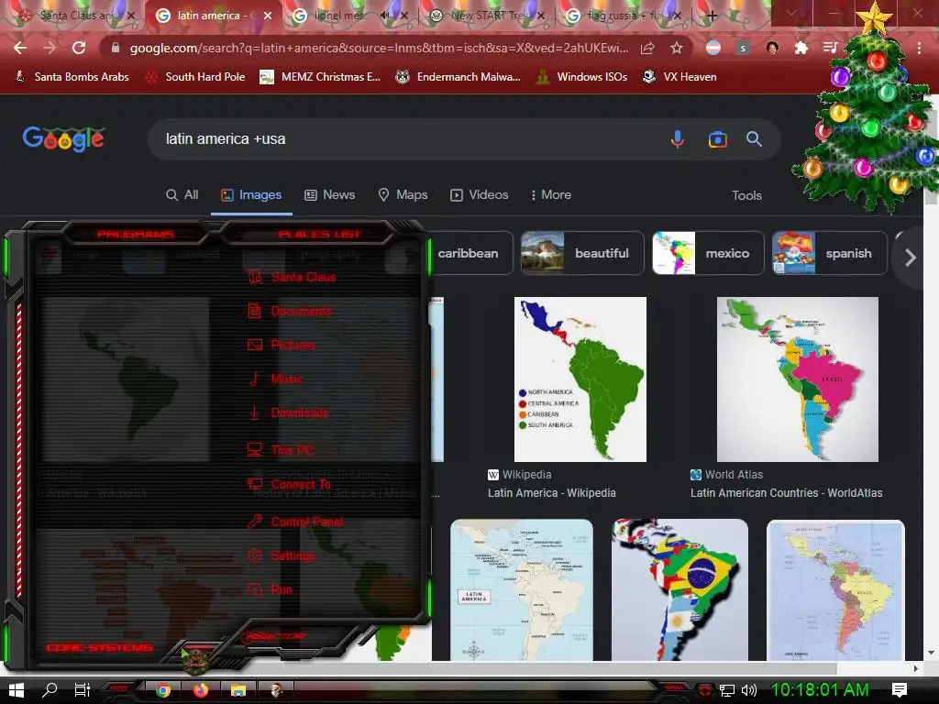Bookmark this page with the star icon
Viewport: 939px width, 704px height.
tap(676, 48)
